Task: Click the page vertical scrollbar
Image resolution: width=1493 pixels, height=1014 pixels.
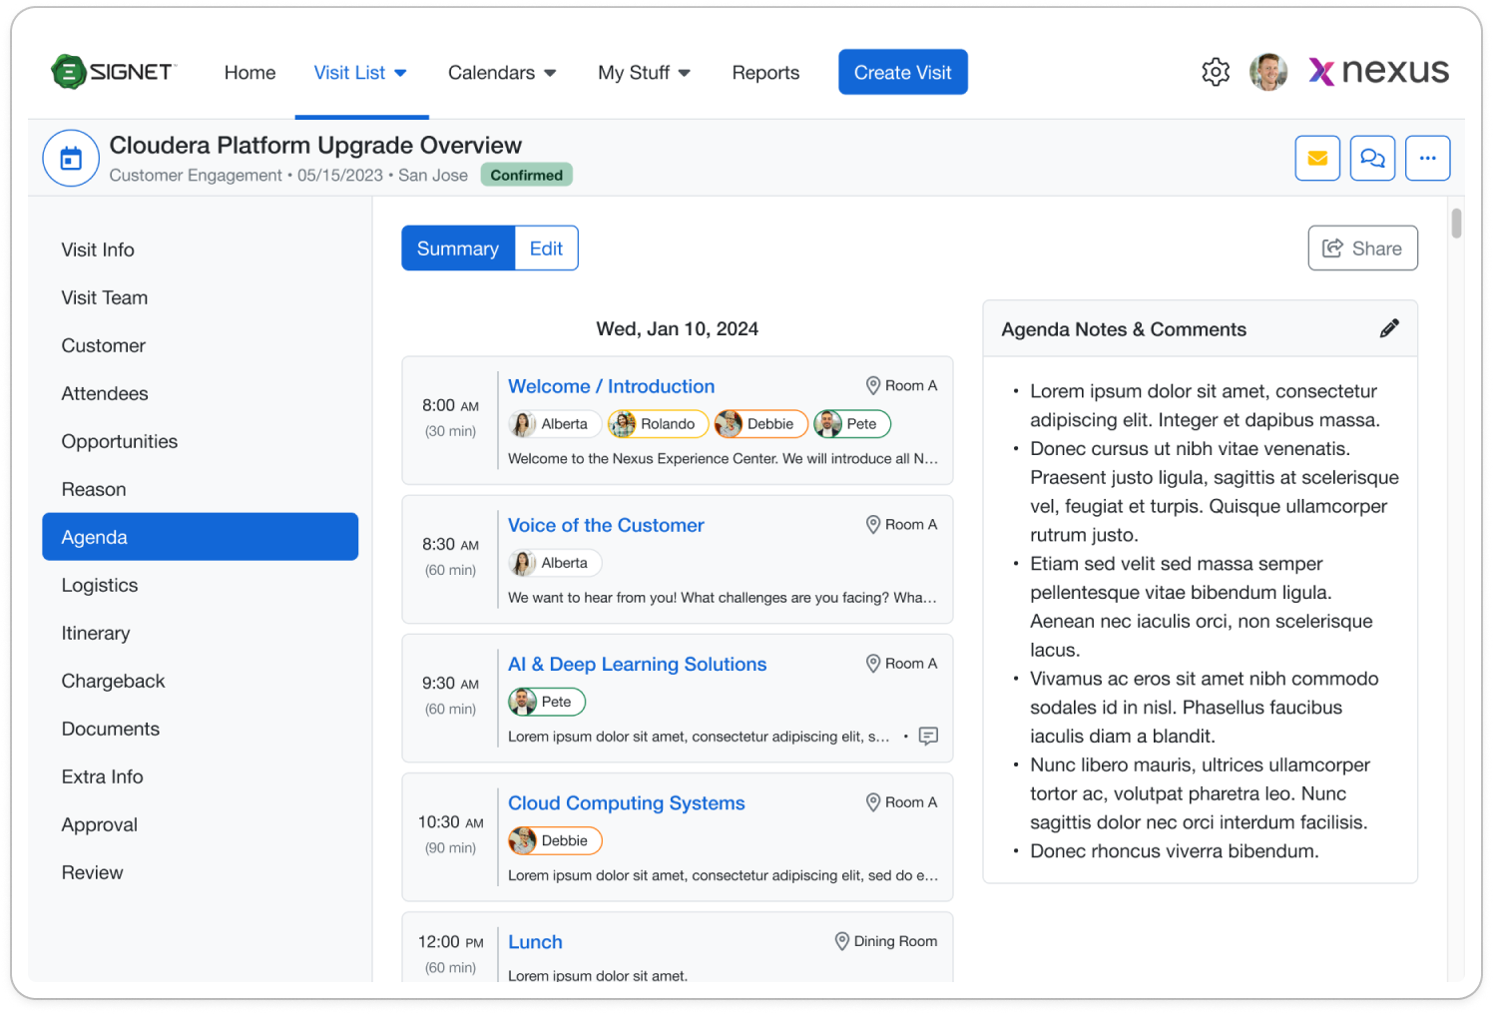Action: coord(1456,223)
